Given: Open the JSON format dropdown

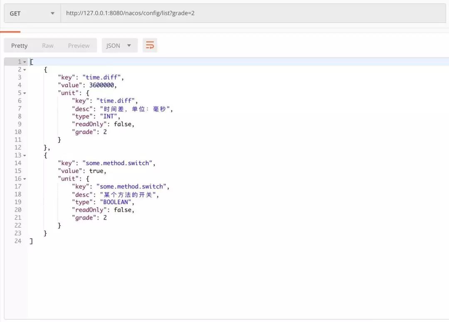Looking at the screenshot, I should pos(120,45).
